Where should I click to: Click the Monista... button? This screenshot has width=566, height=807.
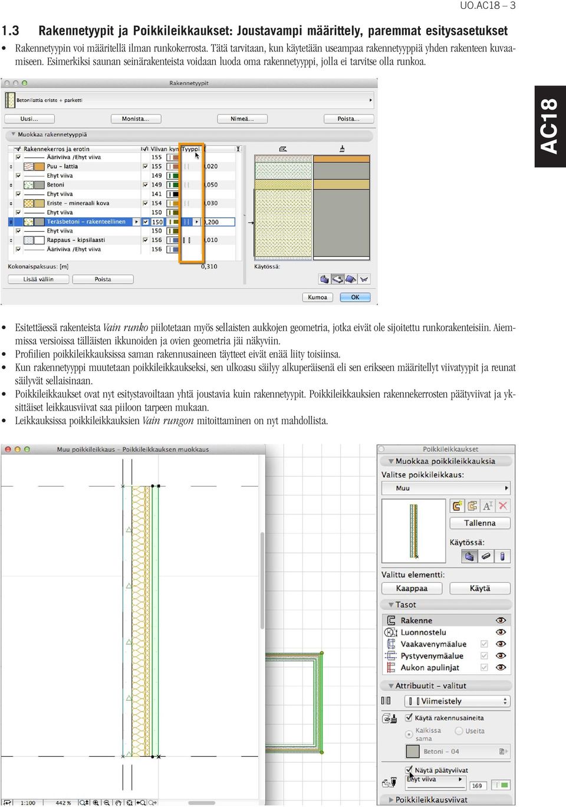coord(136,119)
